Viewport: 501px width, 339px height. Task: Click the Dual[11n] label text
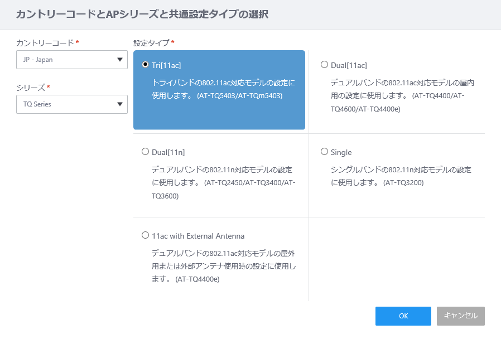coord(168,152)
